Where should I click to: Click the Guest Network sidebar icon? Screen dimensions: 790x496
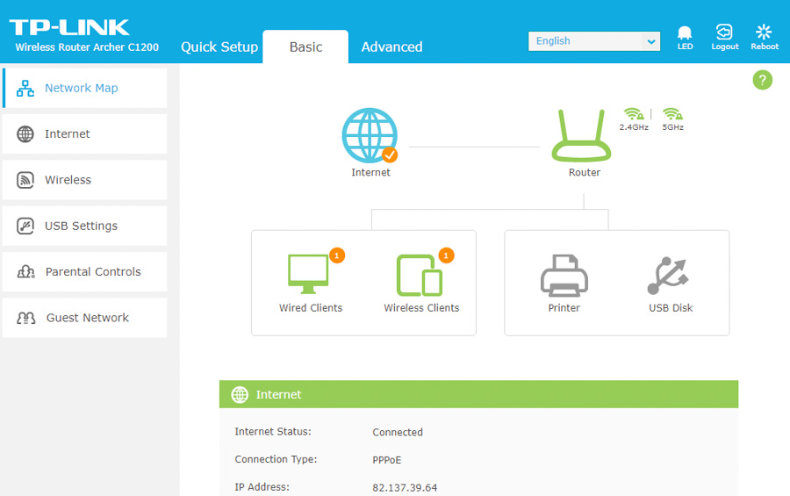[25, 318]
